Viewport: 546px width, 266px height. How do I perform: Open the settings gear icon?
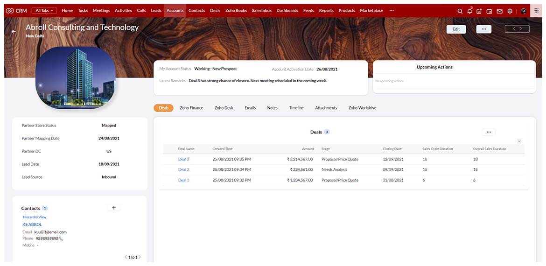click(x=510, y=11)
